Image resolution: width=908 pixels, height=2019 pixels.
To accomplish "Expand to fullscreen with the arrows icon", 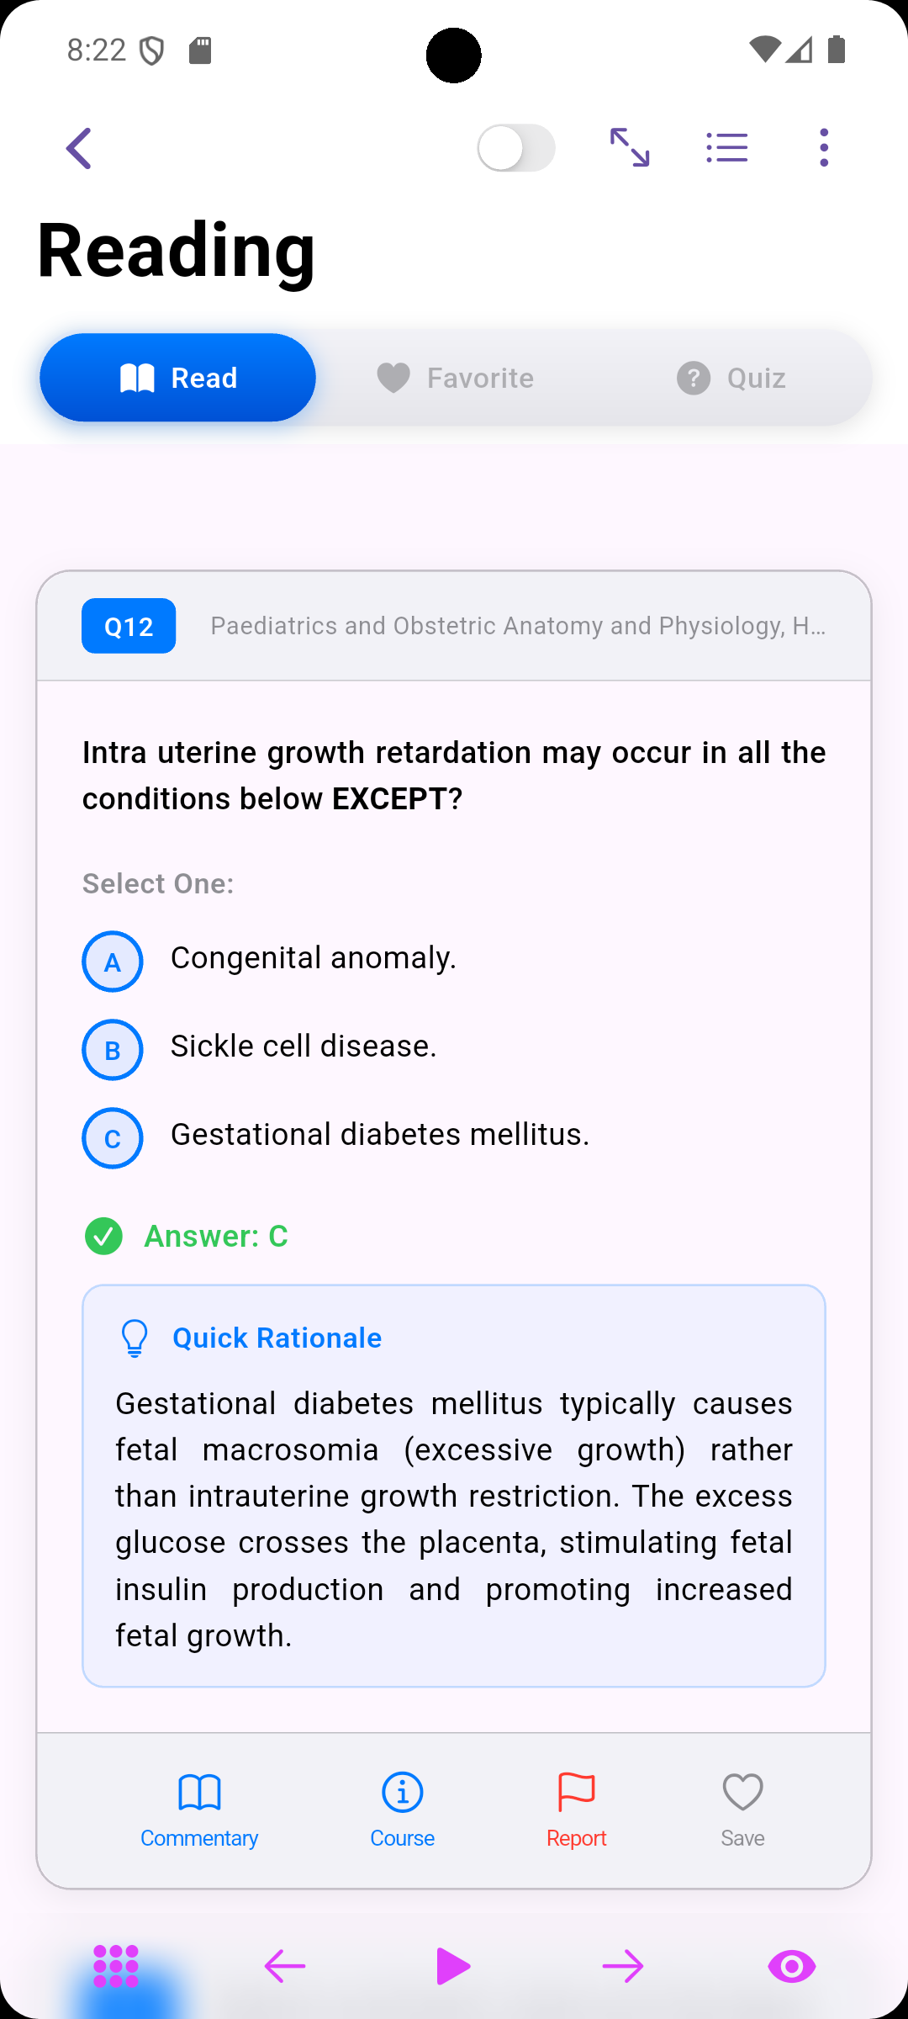I will click(x=630, y=148).
